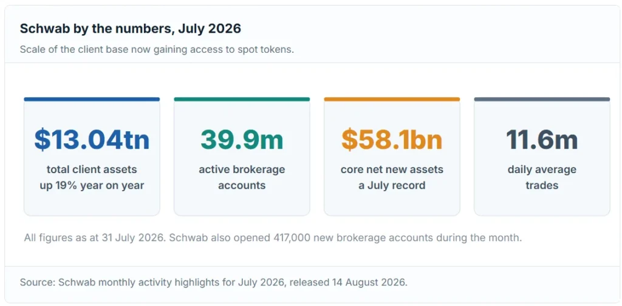This screenshot has height=306, width=622.
Task: Click the "Schwab by the numbers, July 2026" heading
Action: point(131,29)
